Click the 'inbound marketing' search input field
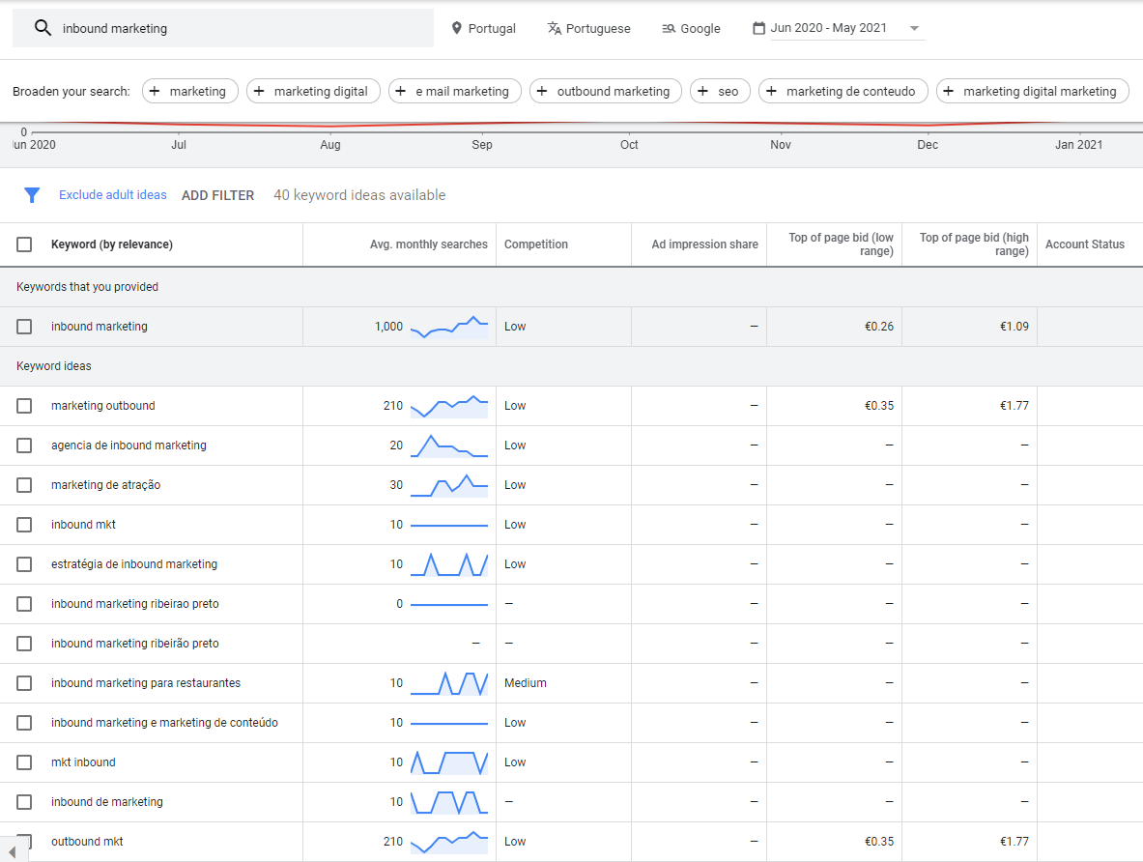 (242, 28)
